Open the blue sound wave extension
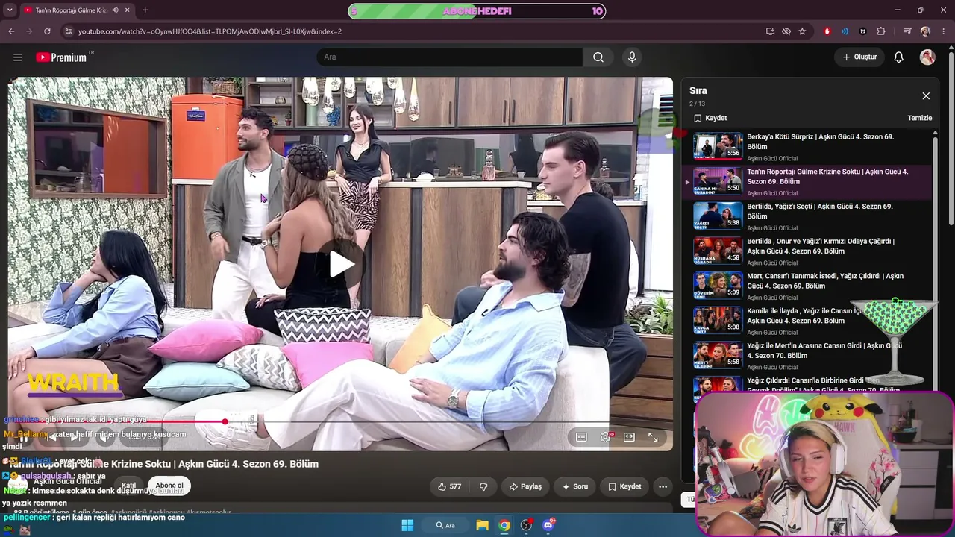 pyautogui.click(x=845, y=31)
